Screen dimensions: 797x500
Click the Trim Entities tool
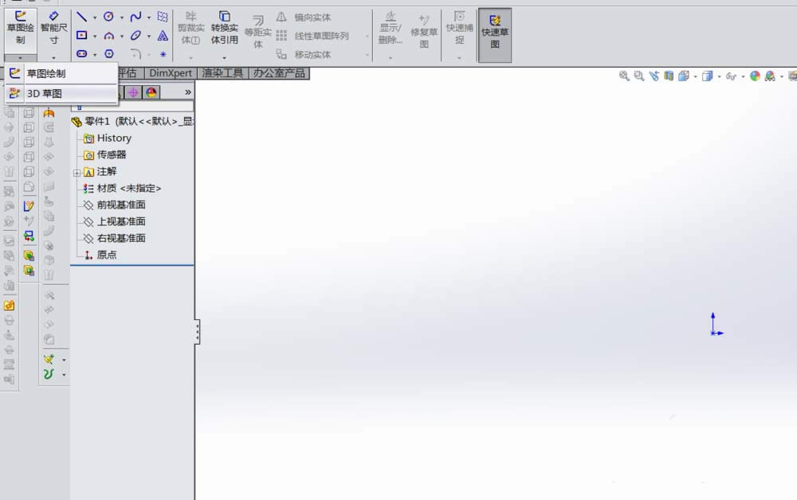tap(190, 26)
